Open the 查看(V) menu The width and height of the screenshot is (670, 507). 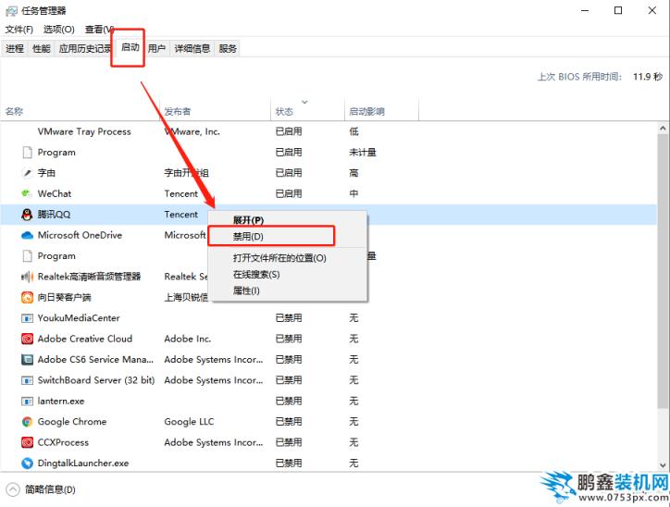coord(99,29)
